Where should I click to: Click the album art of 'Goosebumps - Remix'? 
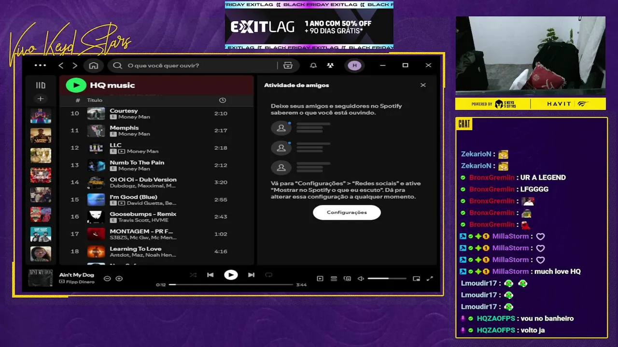96,217
